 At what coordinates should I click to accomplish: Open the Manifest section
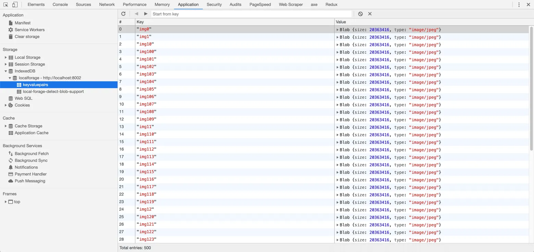coord(22,23)
